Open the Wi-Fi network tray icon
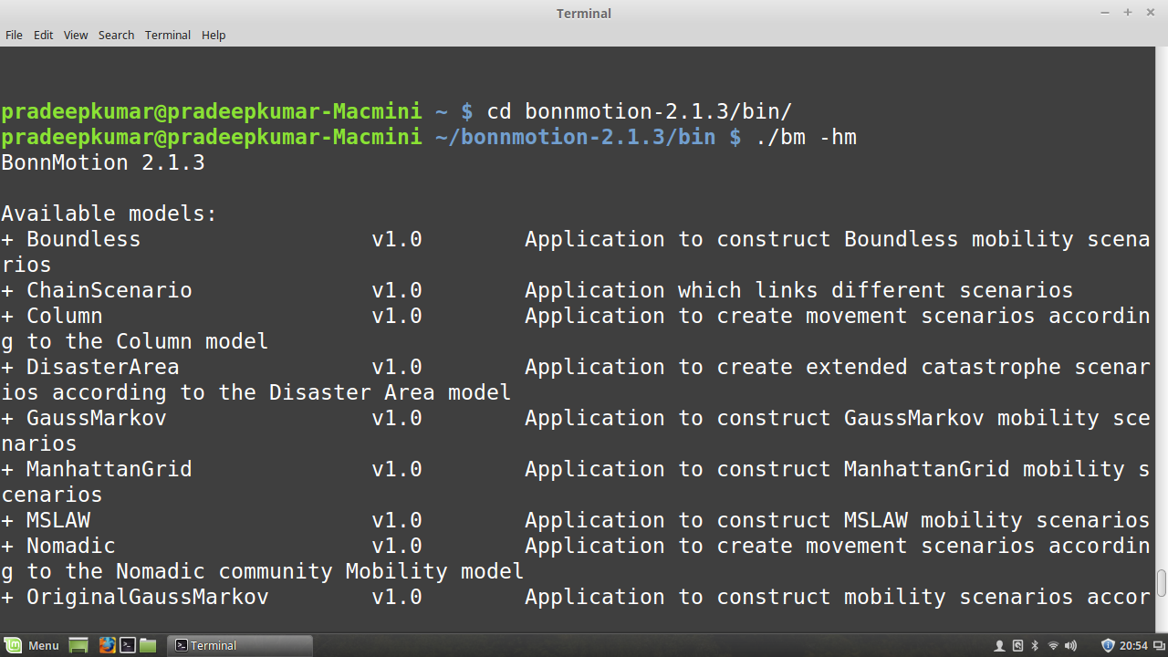The image size is (1168, 657). (1053, 645)
